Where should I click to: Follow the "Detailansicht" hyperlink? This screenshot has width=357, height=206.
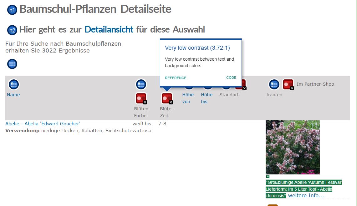[x=109, y=29]
